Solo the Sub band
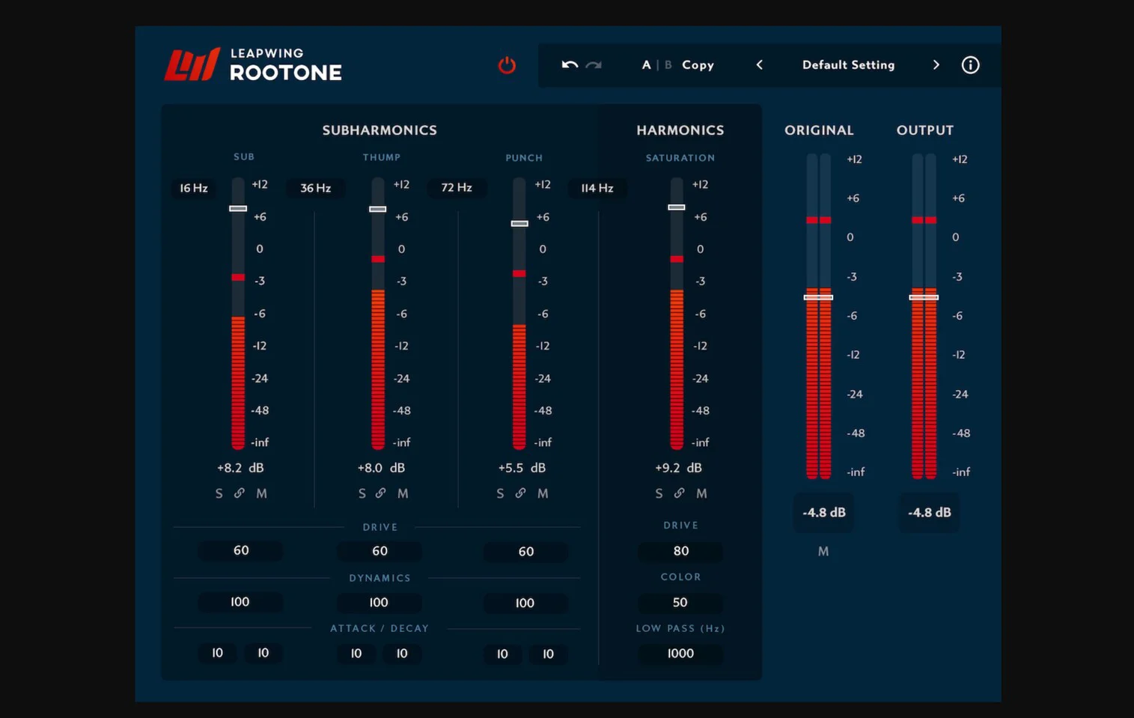Screen dimensions: 1134x718 (x=219, y=493)
